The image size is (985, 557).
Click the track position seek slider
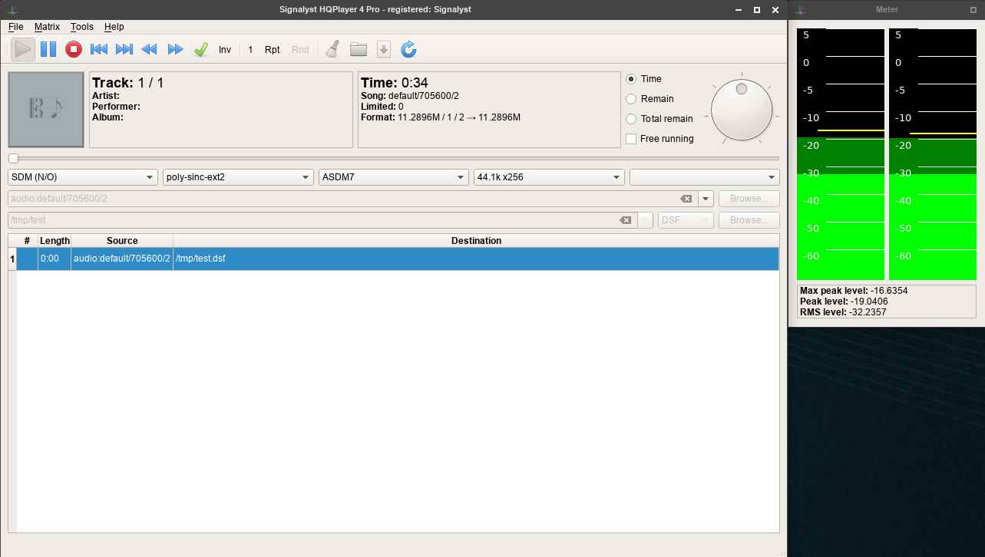coord(395,159)
